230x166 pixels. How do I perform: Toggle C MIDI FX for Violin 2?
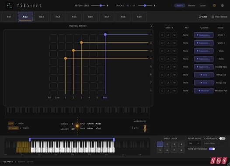pyautogui.click(x=162, y=43)
